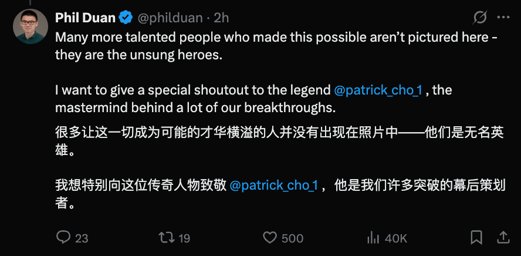
Task: Open the view analytics bar chart icon
Action: pos(374,238)
